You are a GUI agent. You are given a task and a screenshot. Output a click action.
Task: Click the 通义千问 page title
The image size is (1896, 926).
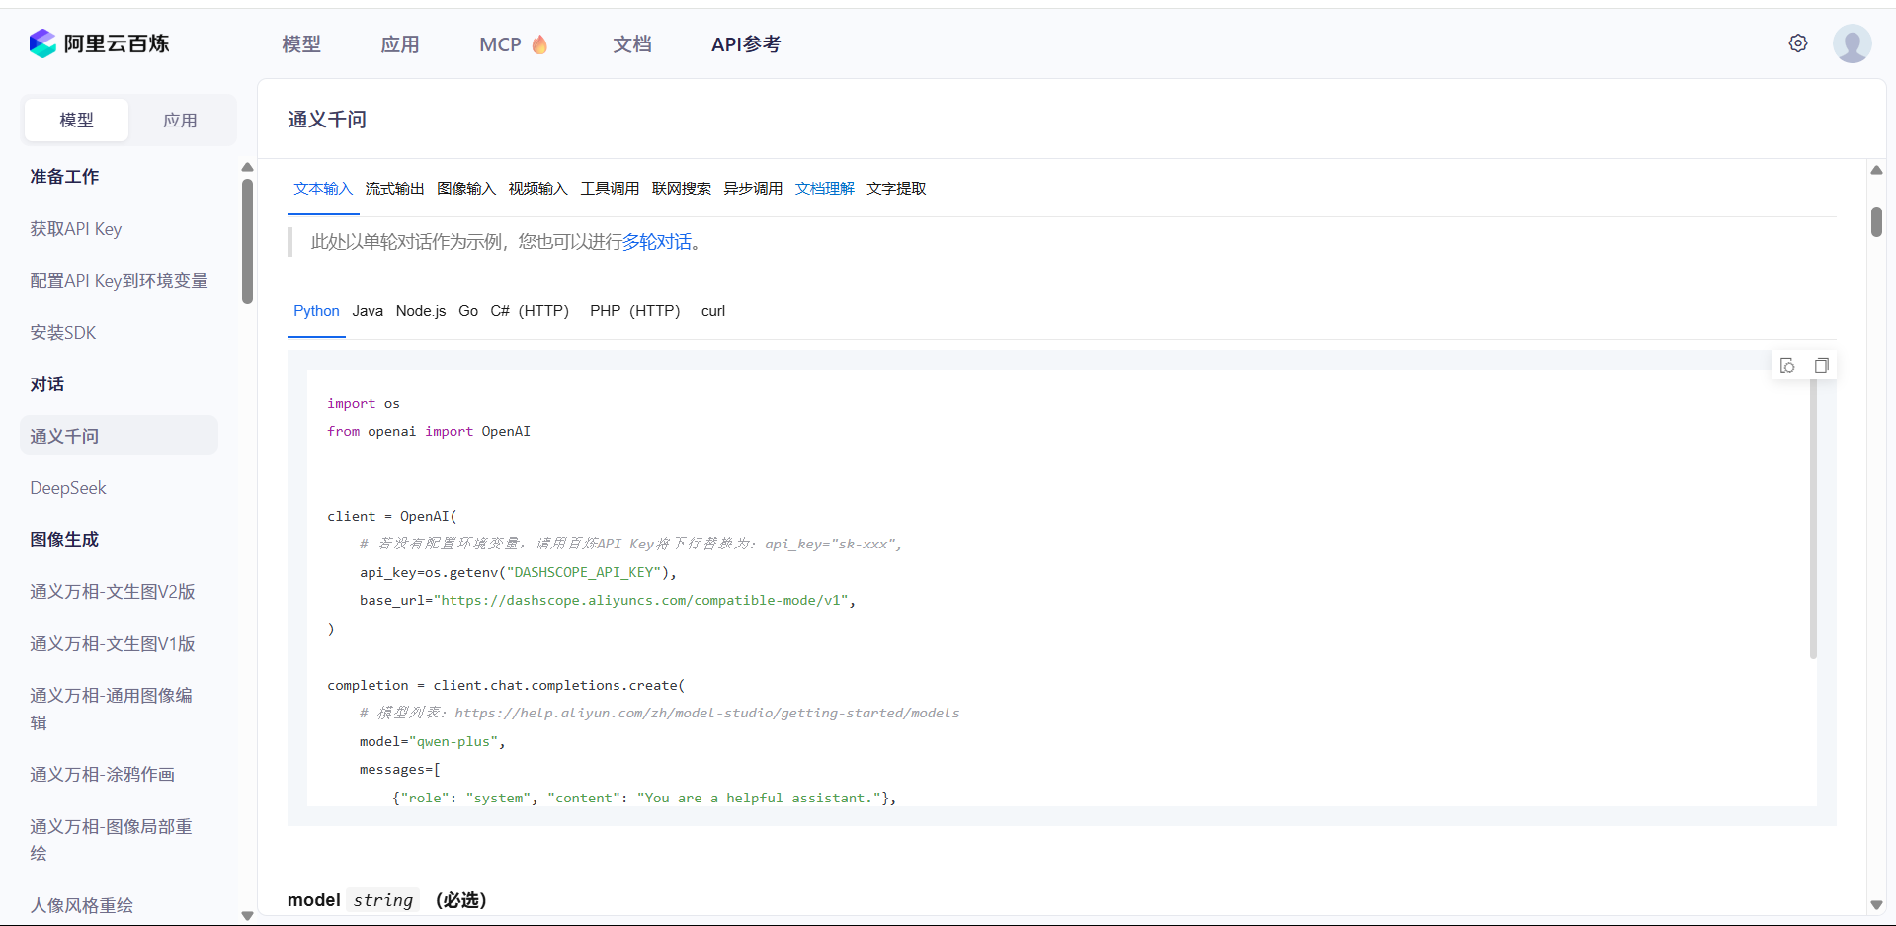(x=327, y=120)
